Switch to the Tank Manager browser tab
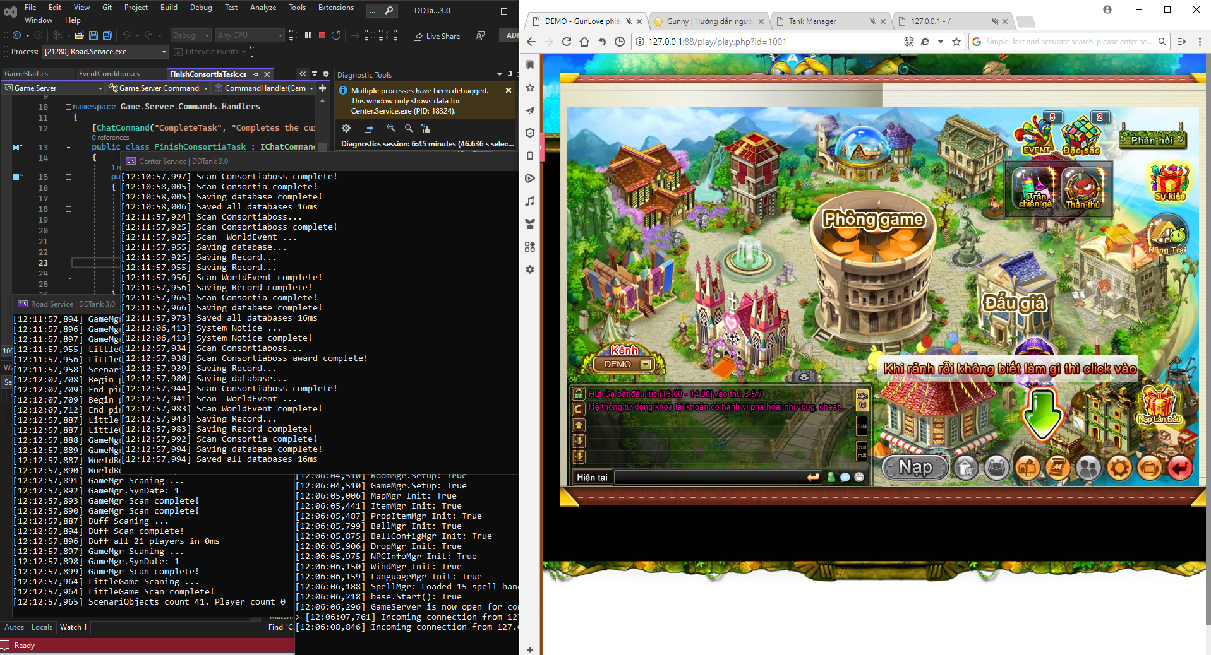The image size is (1211, 655). point(812,21)
